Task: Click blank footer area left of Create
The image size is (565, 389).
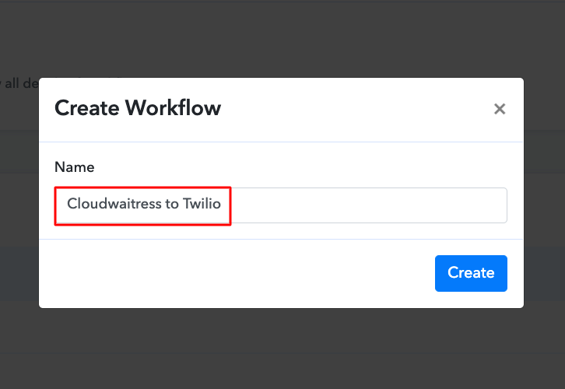Action: (233, 273)
